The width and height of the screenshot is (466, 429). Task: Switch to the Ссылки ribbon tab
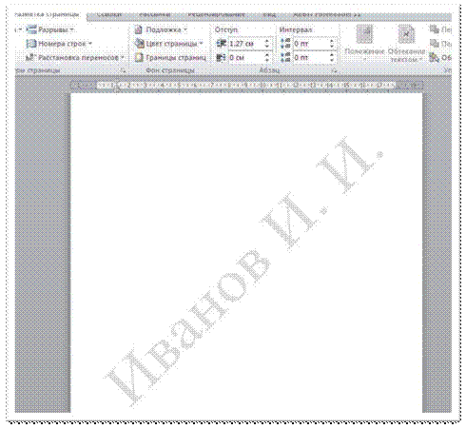(x=109, y=14)
